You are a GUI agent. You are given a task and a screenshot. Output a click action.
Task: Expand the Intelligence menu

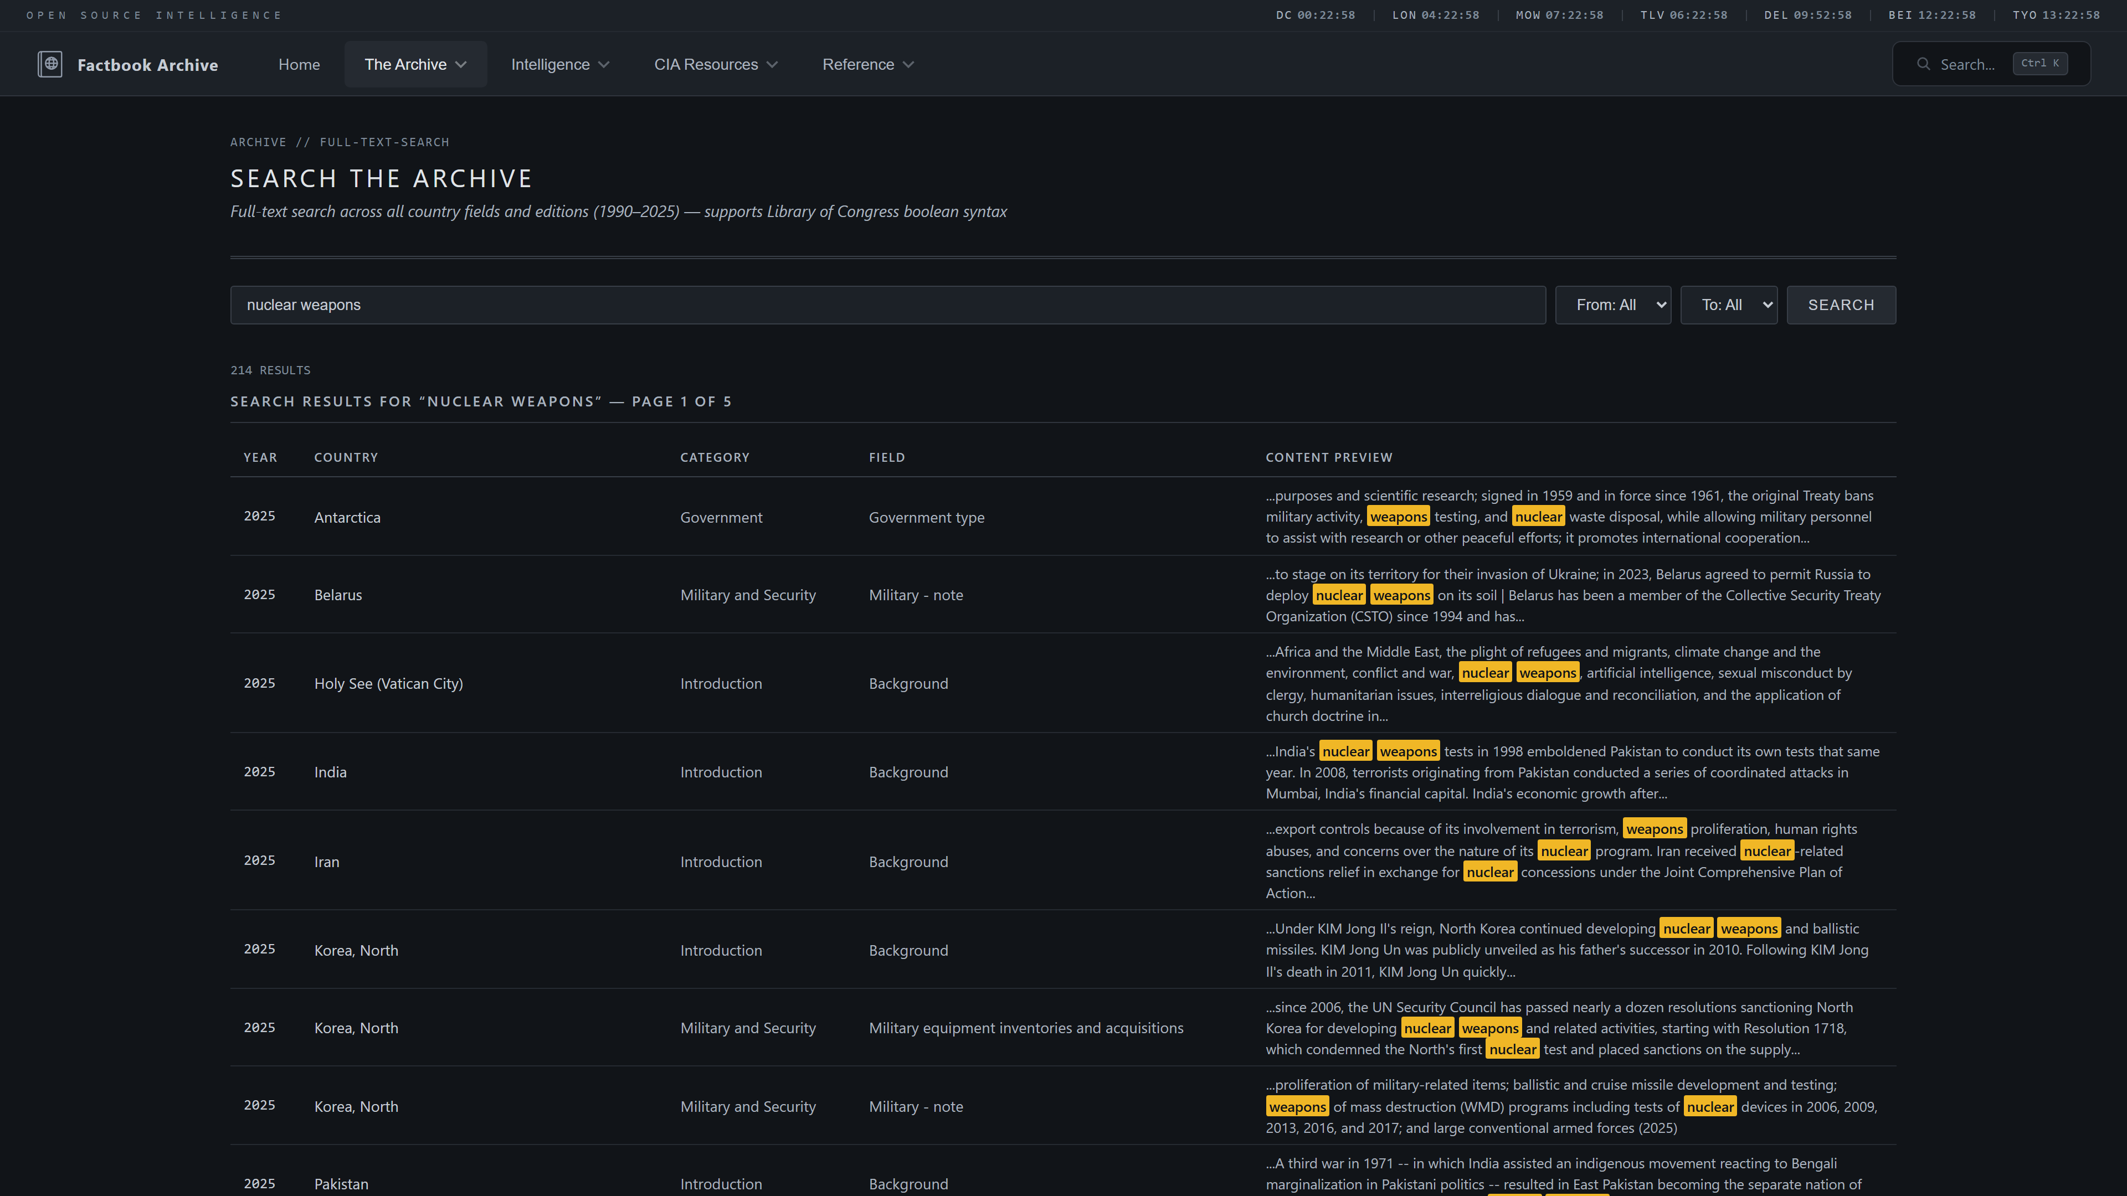[x=560, y=64]
